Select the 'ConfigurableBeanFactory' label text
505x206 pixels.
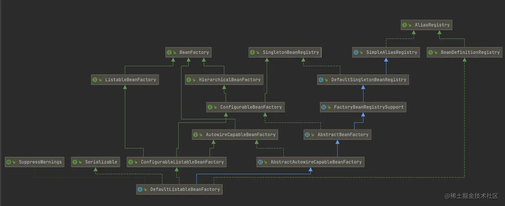click(x=251, y=107)
